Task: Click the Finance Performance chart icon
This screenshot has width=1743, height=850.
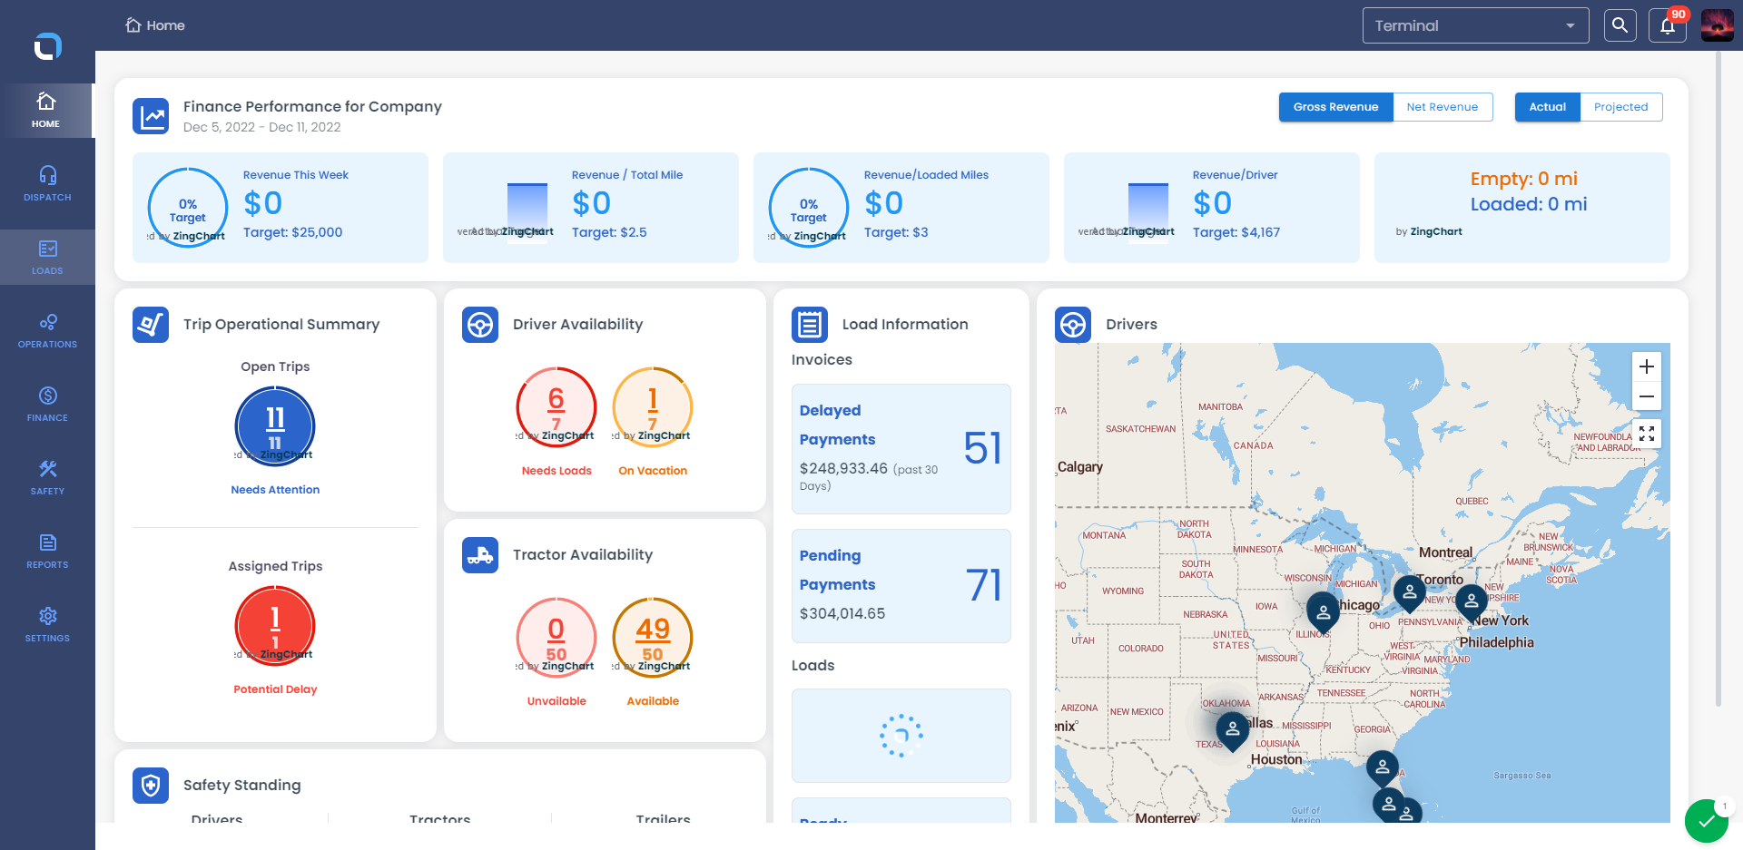Action: (151, 116)
